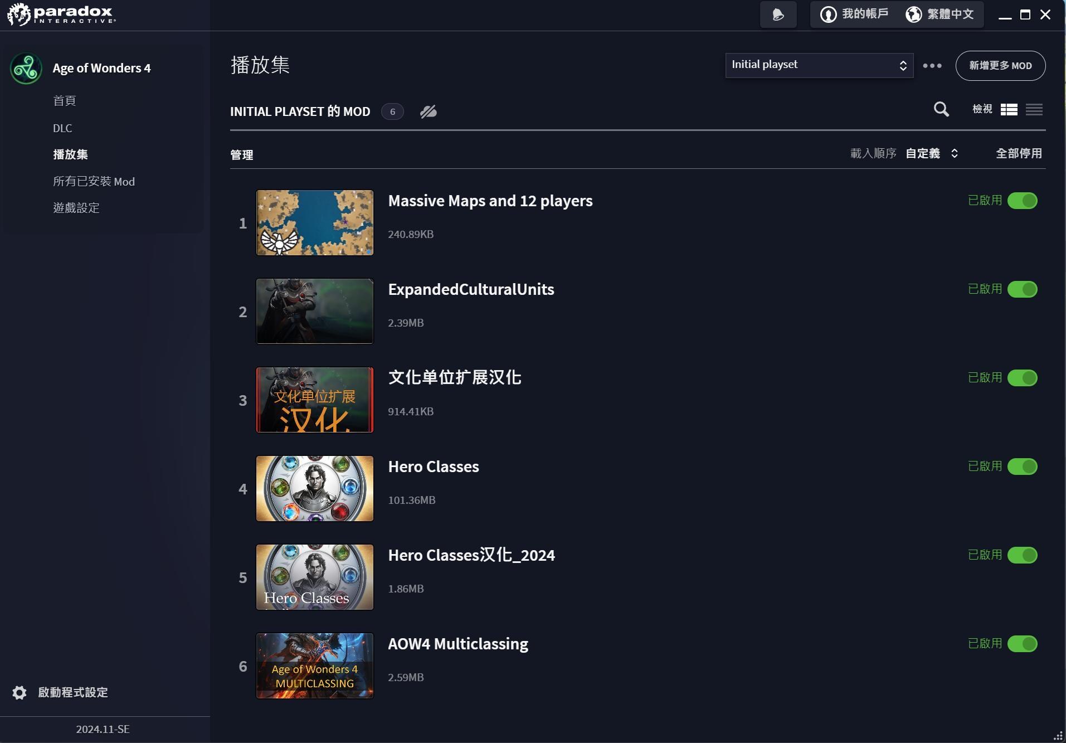
Task: Toggle Hero Classes汉化_2024 mod switch
Action: click(x=1022, y=555)
